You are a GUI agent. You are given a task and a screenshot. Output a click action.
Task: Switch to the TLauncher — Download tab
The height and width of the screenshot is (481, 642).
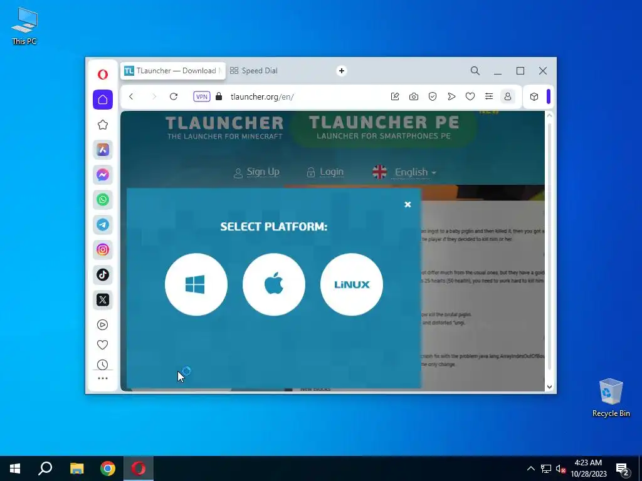[x=173, y=71]
